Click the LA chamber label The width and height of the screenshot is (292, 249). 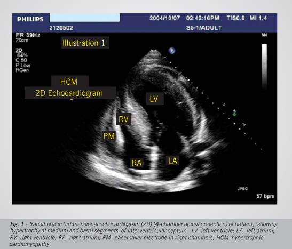click(172, 160)
